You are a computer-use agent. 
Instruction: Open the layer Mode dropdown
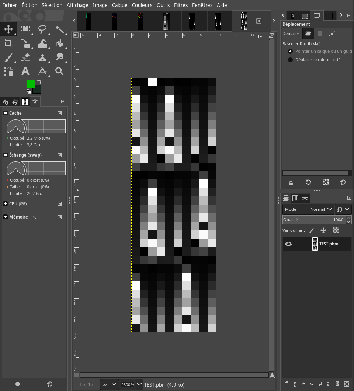point(308,209)
